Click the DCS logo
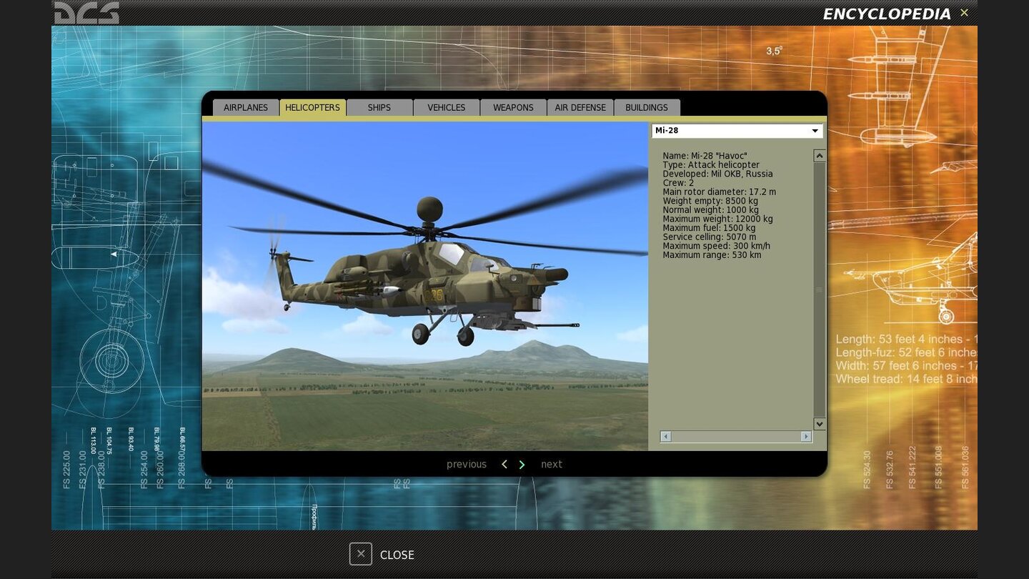 [x=86, y=13]
